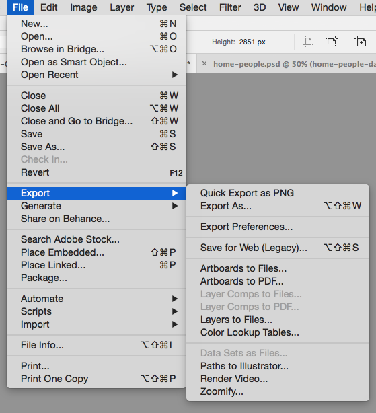Select Package... in File menu

click(96, 278)
